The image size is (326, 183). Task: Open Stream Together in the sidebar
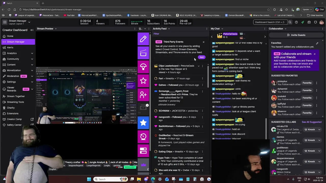pos(18,96)
